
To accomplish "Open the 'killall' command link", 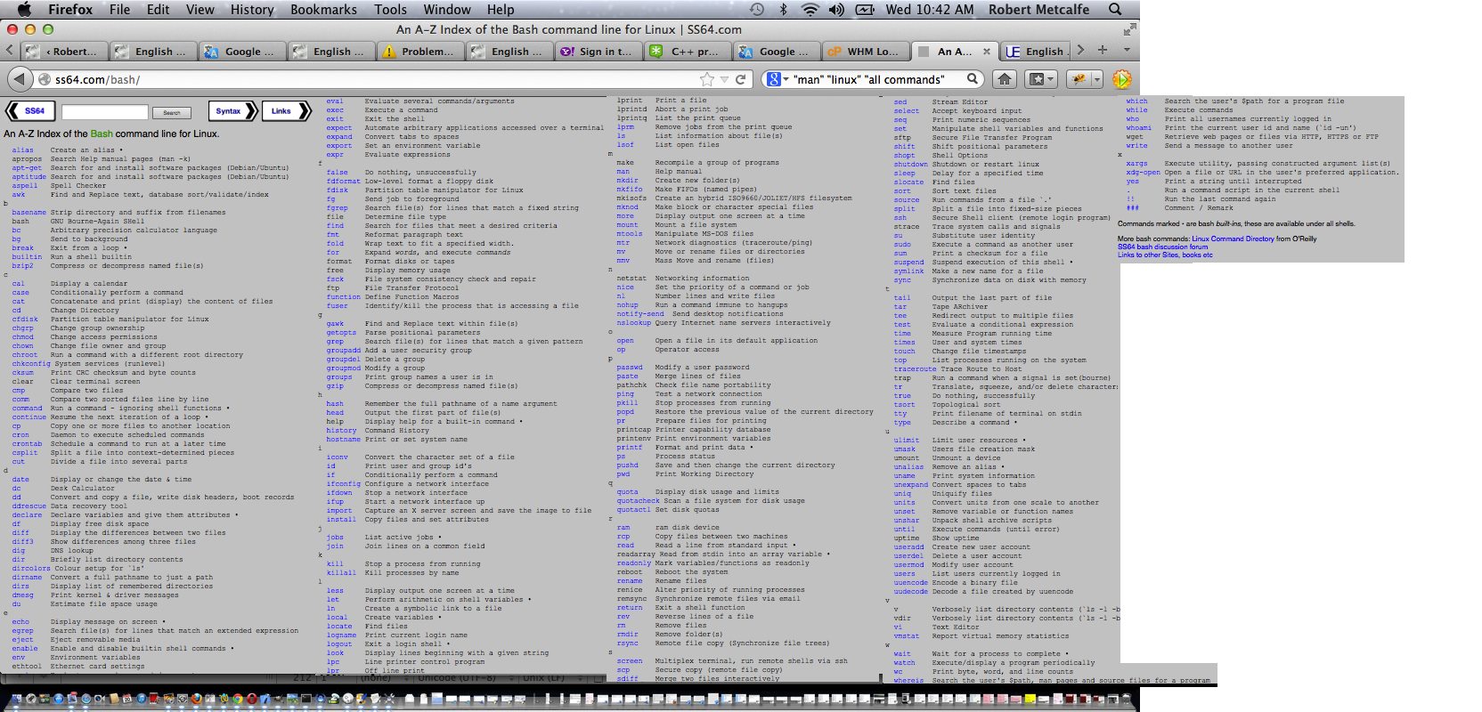I will [x=341, y=573].
